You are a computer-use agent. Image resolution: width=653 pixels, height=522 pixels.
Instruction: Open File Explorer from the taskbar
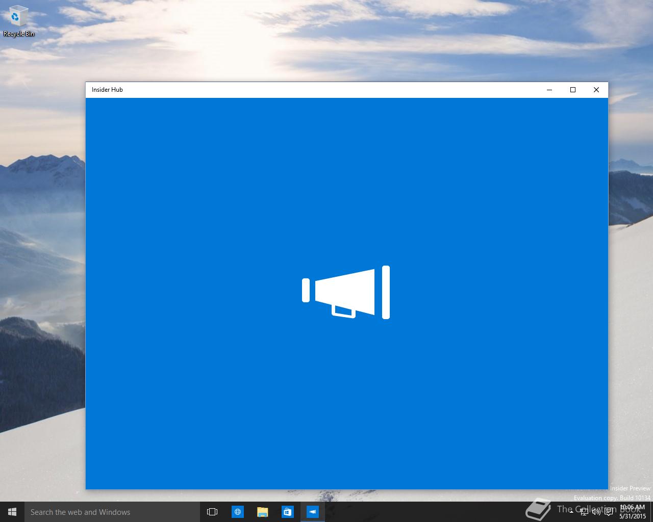pyautogui.click(x=262, y=512)
